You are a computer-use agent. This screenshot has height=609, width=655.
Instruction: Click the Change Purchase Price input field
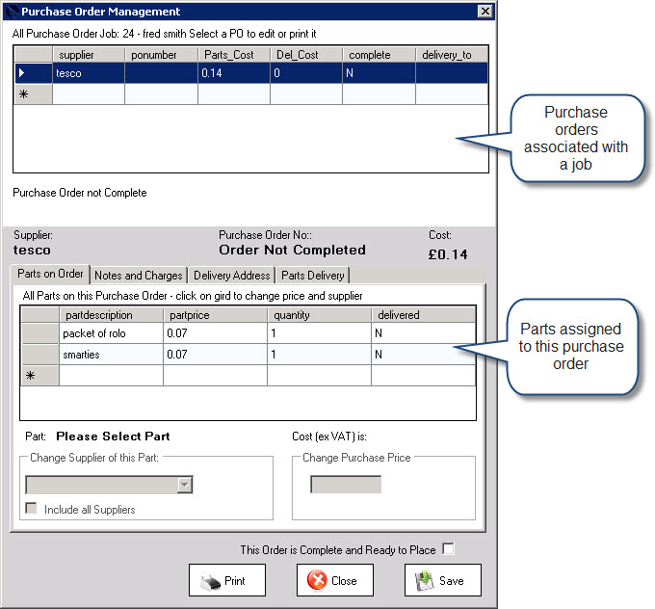346,485
